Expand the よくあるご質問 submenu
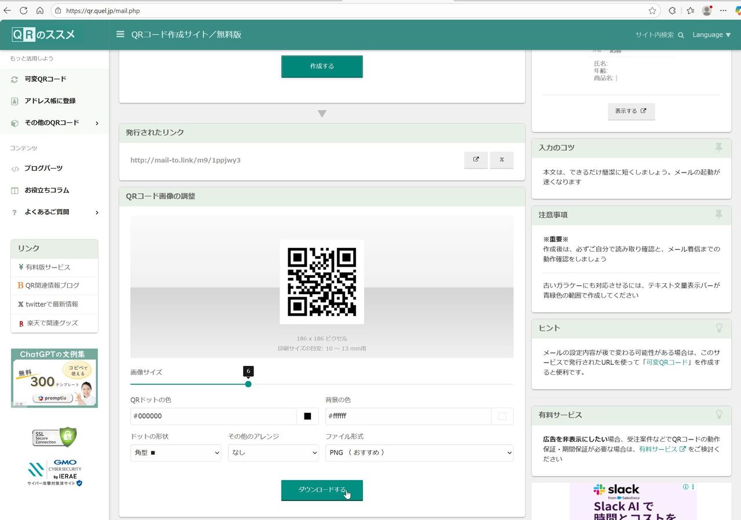 click(97, 213)
